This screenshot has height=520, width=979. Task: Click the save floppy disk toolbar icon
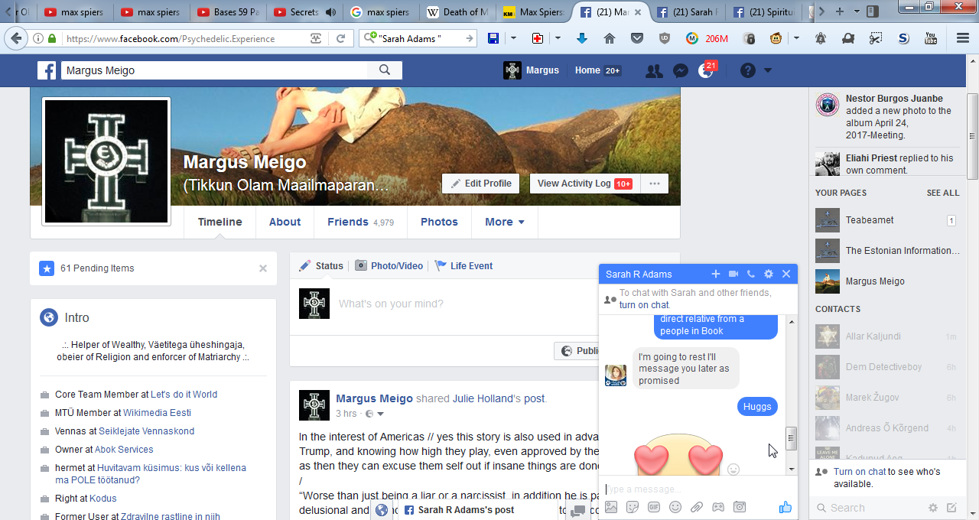coord(493,38)
